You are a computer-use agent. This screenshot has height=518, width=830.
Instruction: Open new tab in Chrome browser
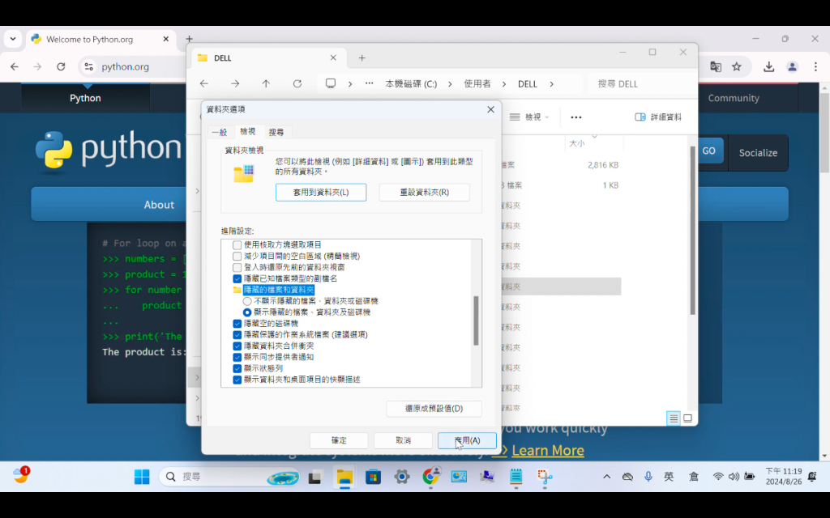pyautogui.click(x=189, y=39)
